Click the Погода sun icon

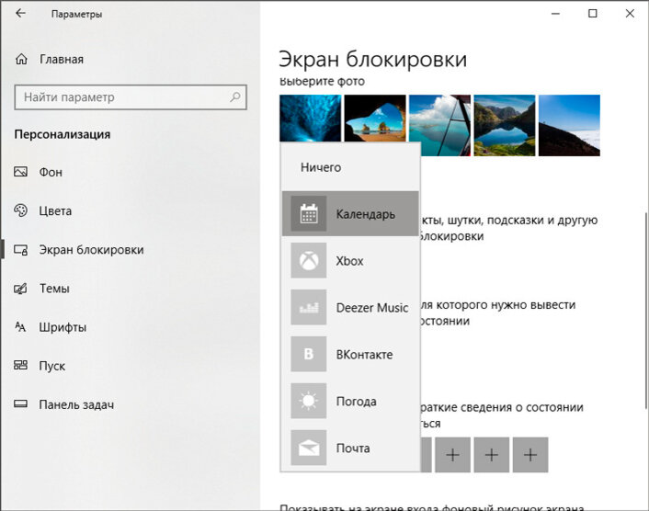(x=308, y=401)
